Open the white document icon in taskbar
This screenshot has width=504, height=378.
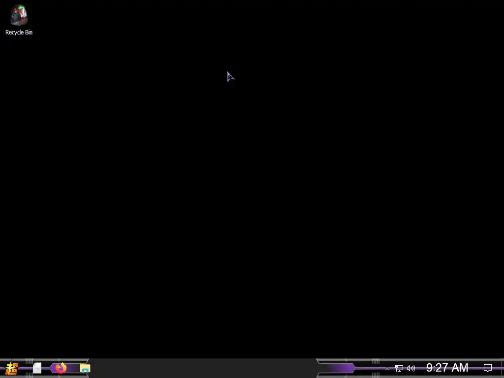37,368
